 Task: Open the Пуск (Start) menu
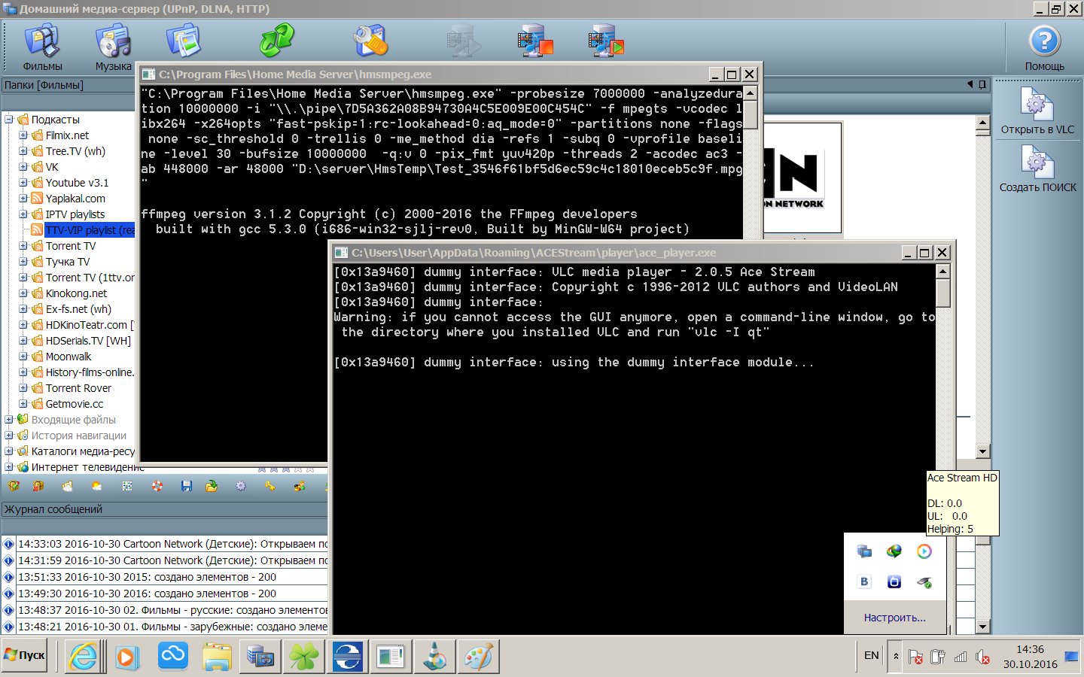click(25, 655)
